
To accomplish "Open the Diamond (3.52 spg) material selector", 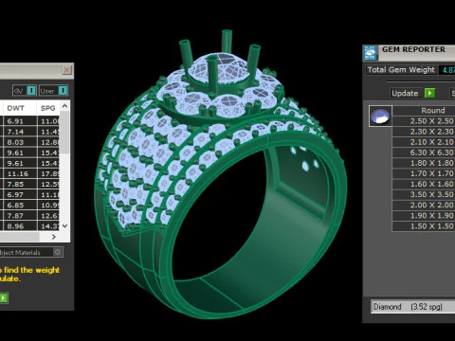I will [x=412, y=307].
